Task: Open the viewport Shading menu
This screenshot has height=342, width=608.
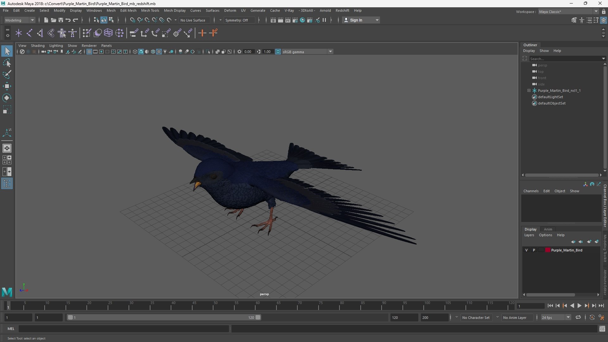Action: point(38,46)
